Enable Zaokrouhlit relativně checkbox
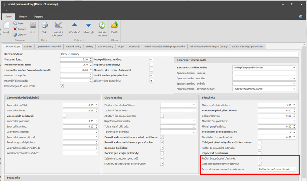The width and height of the screenshot is (307, 181). click(64, 116)
